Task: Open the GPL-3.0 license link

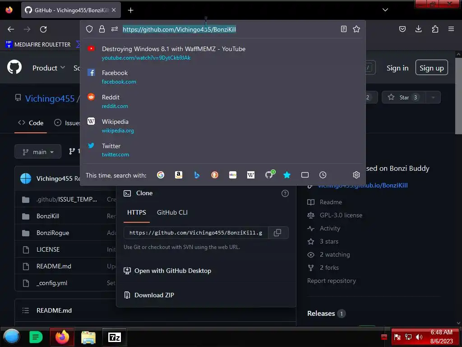Action: point(341,215)
